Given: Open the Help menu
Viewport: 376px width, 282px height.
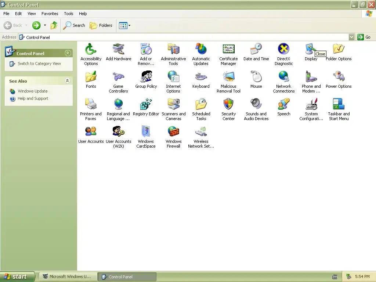Looking at the screenshot, I should coord(83,14).
